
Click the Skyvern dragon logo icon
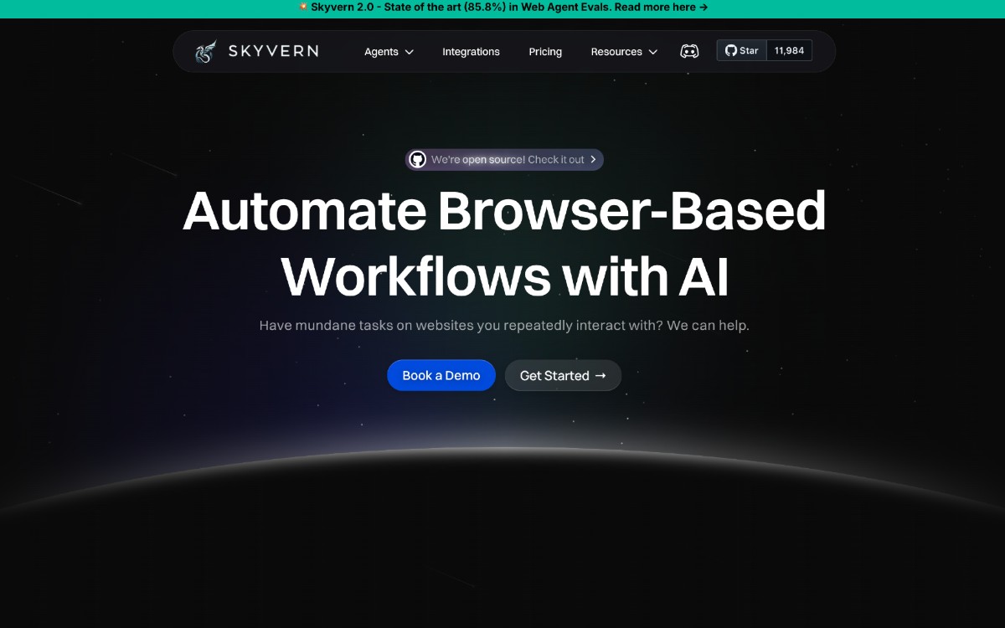[x=206, y=51]
